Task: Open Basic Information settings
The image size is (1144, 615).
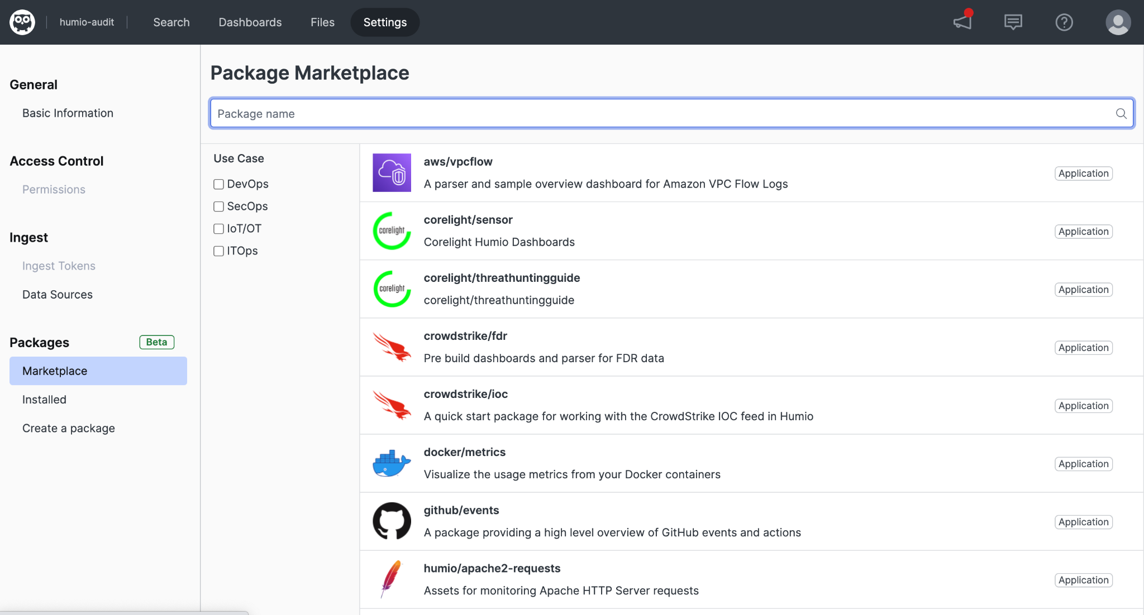Action: pos(68,113)
